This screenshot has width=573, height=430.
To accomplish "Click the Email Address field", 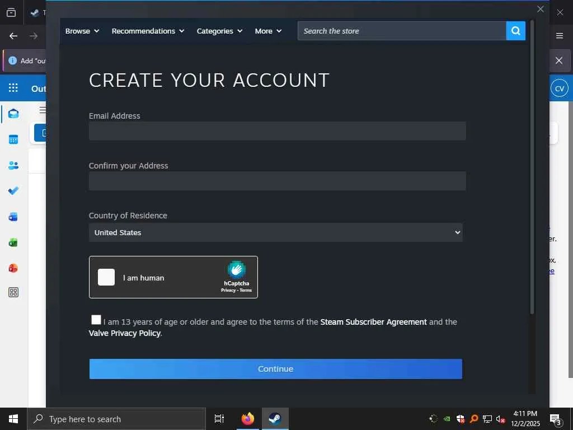I will 278,131.
